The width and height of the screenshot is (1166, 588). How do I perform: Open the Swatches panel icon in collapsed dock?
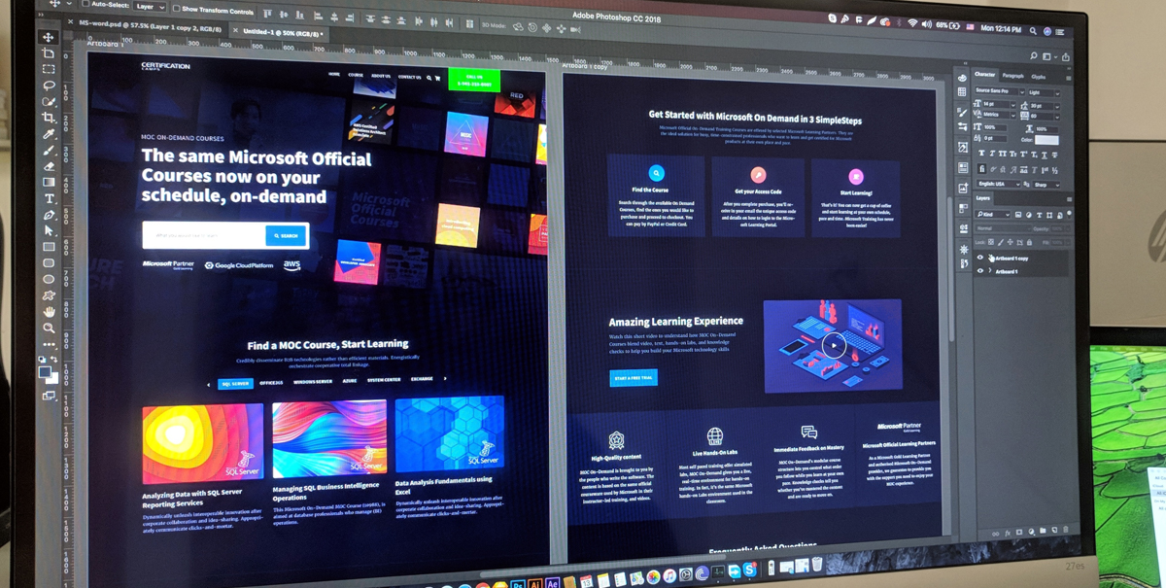(963, 92)
